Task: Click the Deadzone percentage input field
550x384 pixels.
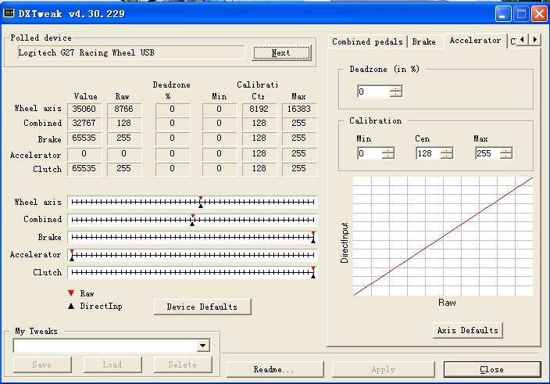Action: coord(373,92)
